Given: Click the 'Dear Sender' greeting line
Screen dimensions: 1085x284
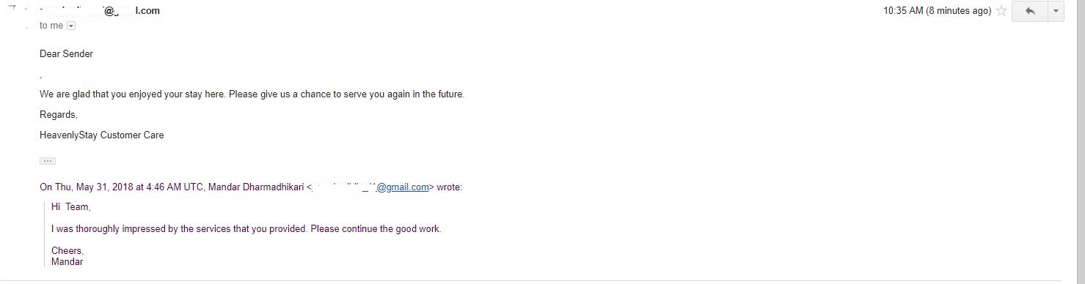Looking at the screenshot, I should (66, 54).
